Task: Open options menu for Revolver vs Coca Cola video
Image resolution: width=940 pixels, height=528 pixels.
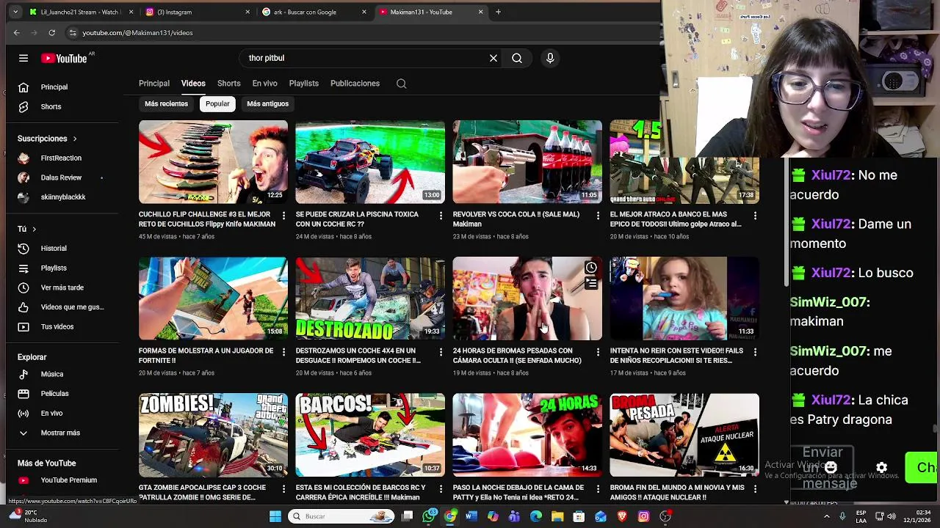Action: pos(597,216)
